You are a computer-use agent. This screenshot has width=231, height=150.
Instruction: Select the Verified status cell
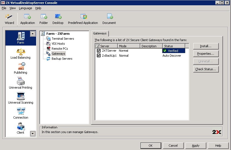(x=174, y=51)
